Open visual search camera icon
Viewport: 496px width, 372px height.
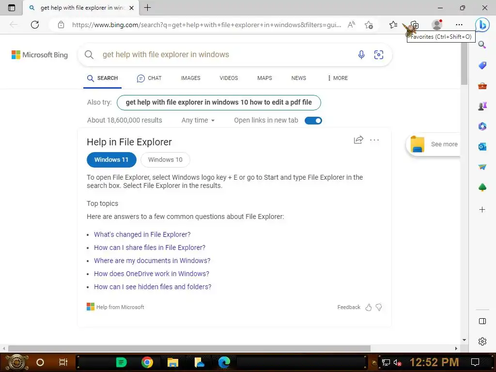tap(379, 55)
